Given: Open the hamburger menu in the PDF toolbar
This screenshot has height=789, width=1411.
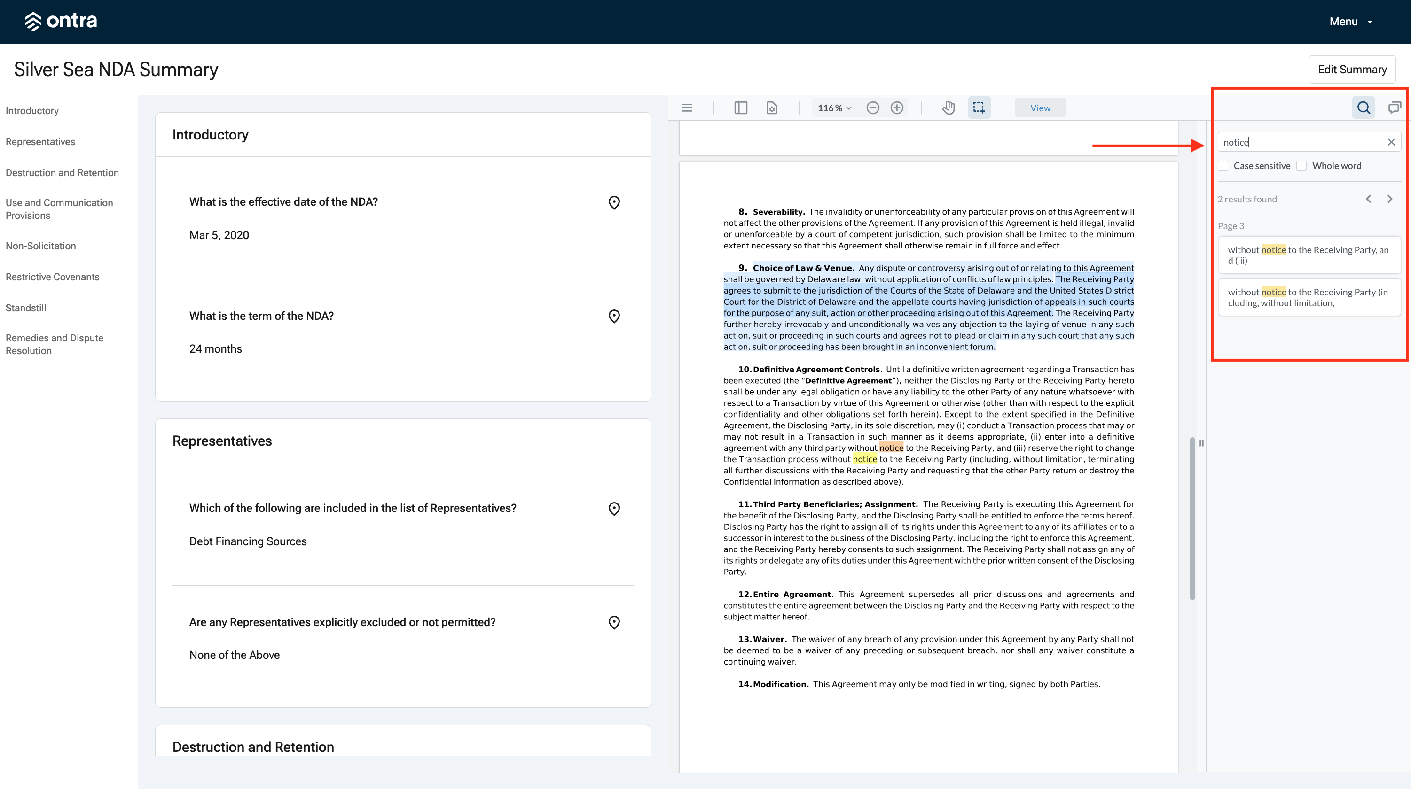Looking at the screenshot, I should [x=687, y=108].
